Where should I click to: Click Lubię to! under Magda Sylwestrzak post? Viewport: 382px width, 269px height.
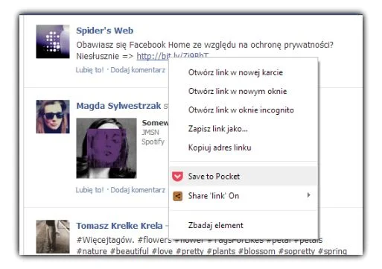[90, 190]
